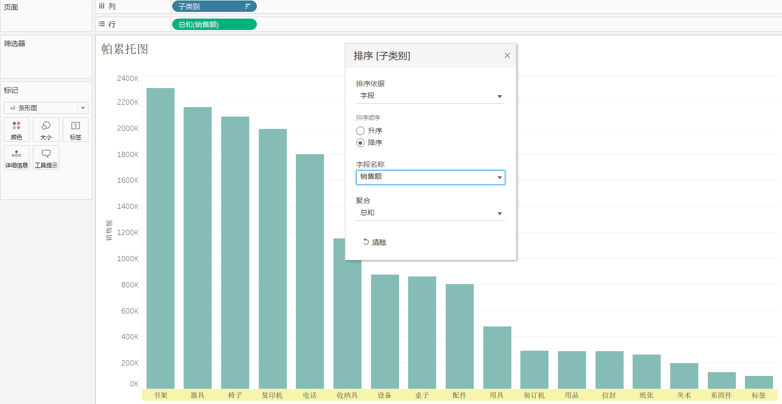782x404 pixels.
Task: Click the 标记 marks card header
Action: [x=11, y=90]
